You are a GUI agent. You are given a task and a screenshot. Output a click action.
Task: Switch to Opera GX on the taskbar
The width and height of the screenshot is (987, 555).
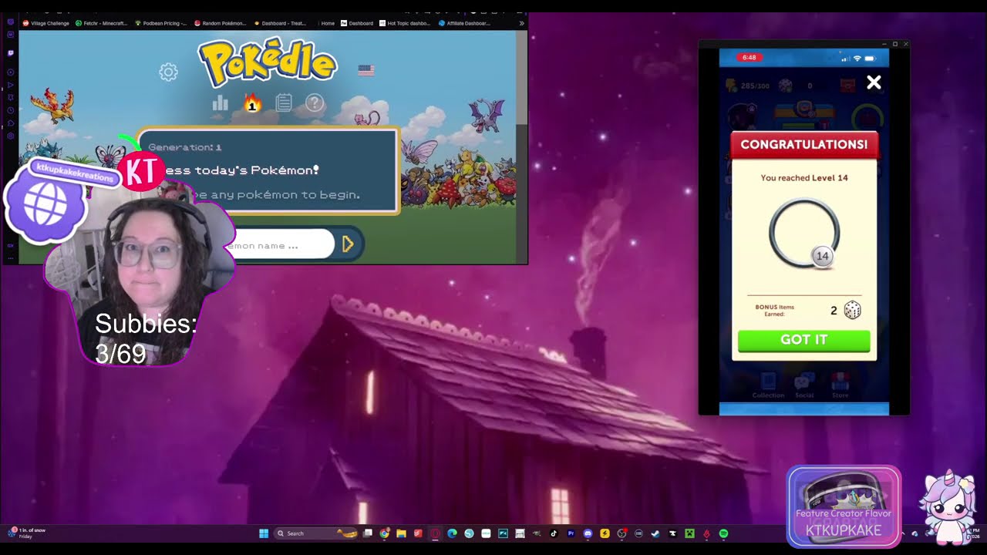tap(436, 533)
